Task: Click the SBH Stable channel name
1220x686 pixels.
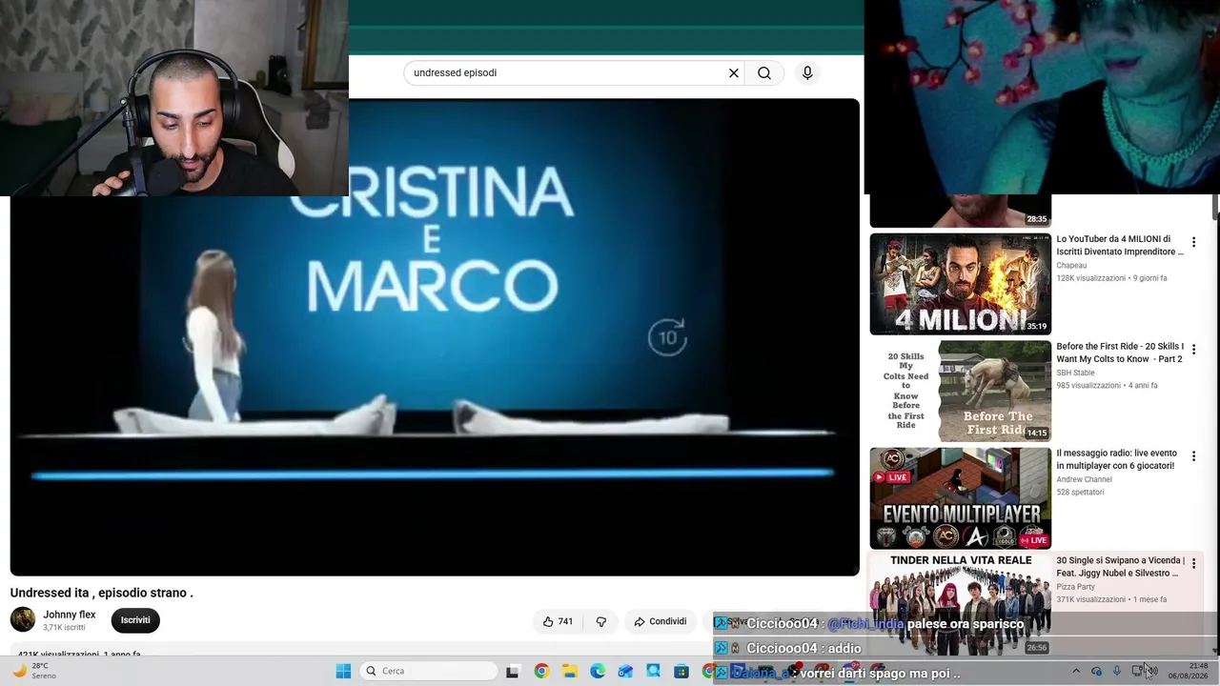Action: (1075, 373)
